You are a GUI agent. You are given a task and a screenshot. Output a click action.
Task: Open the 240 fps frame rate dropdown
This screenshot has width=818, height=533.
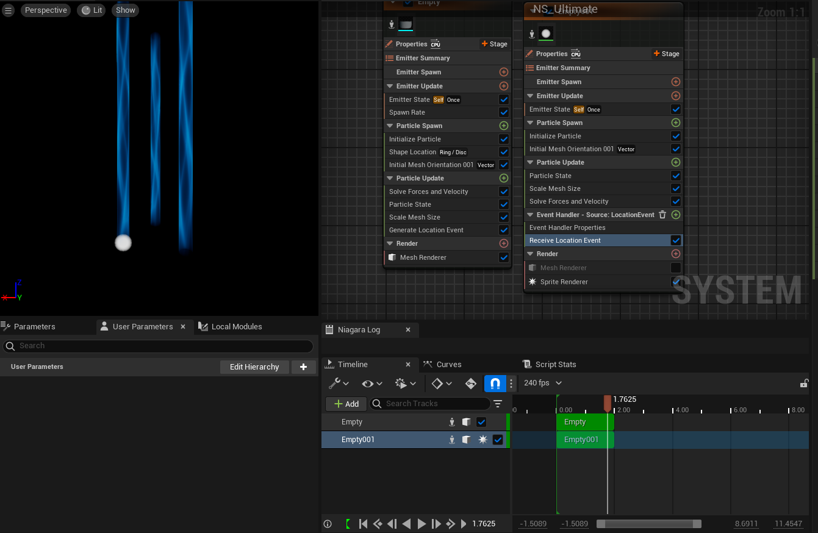[x=542, y=383]
